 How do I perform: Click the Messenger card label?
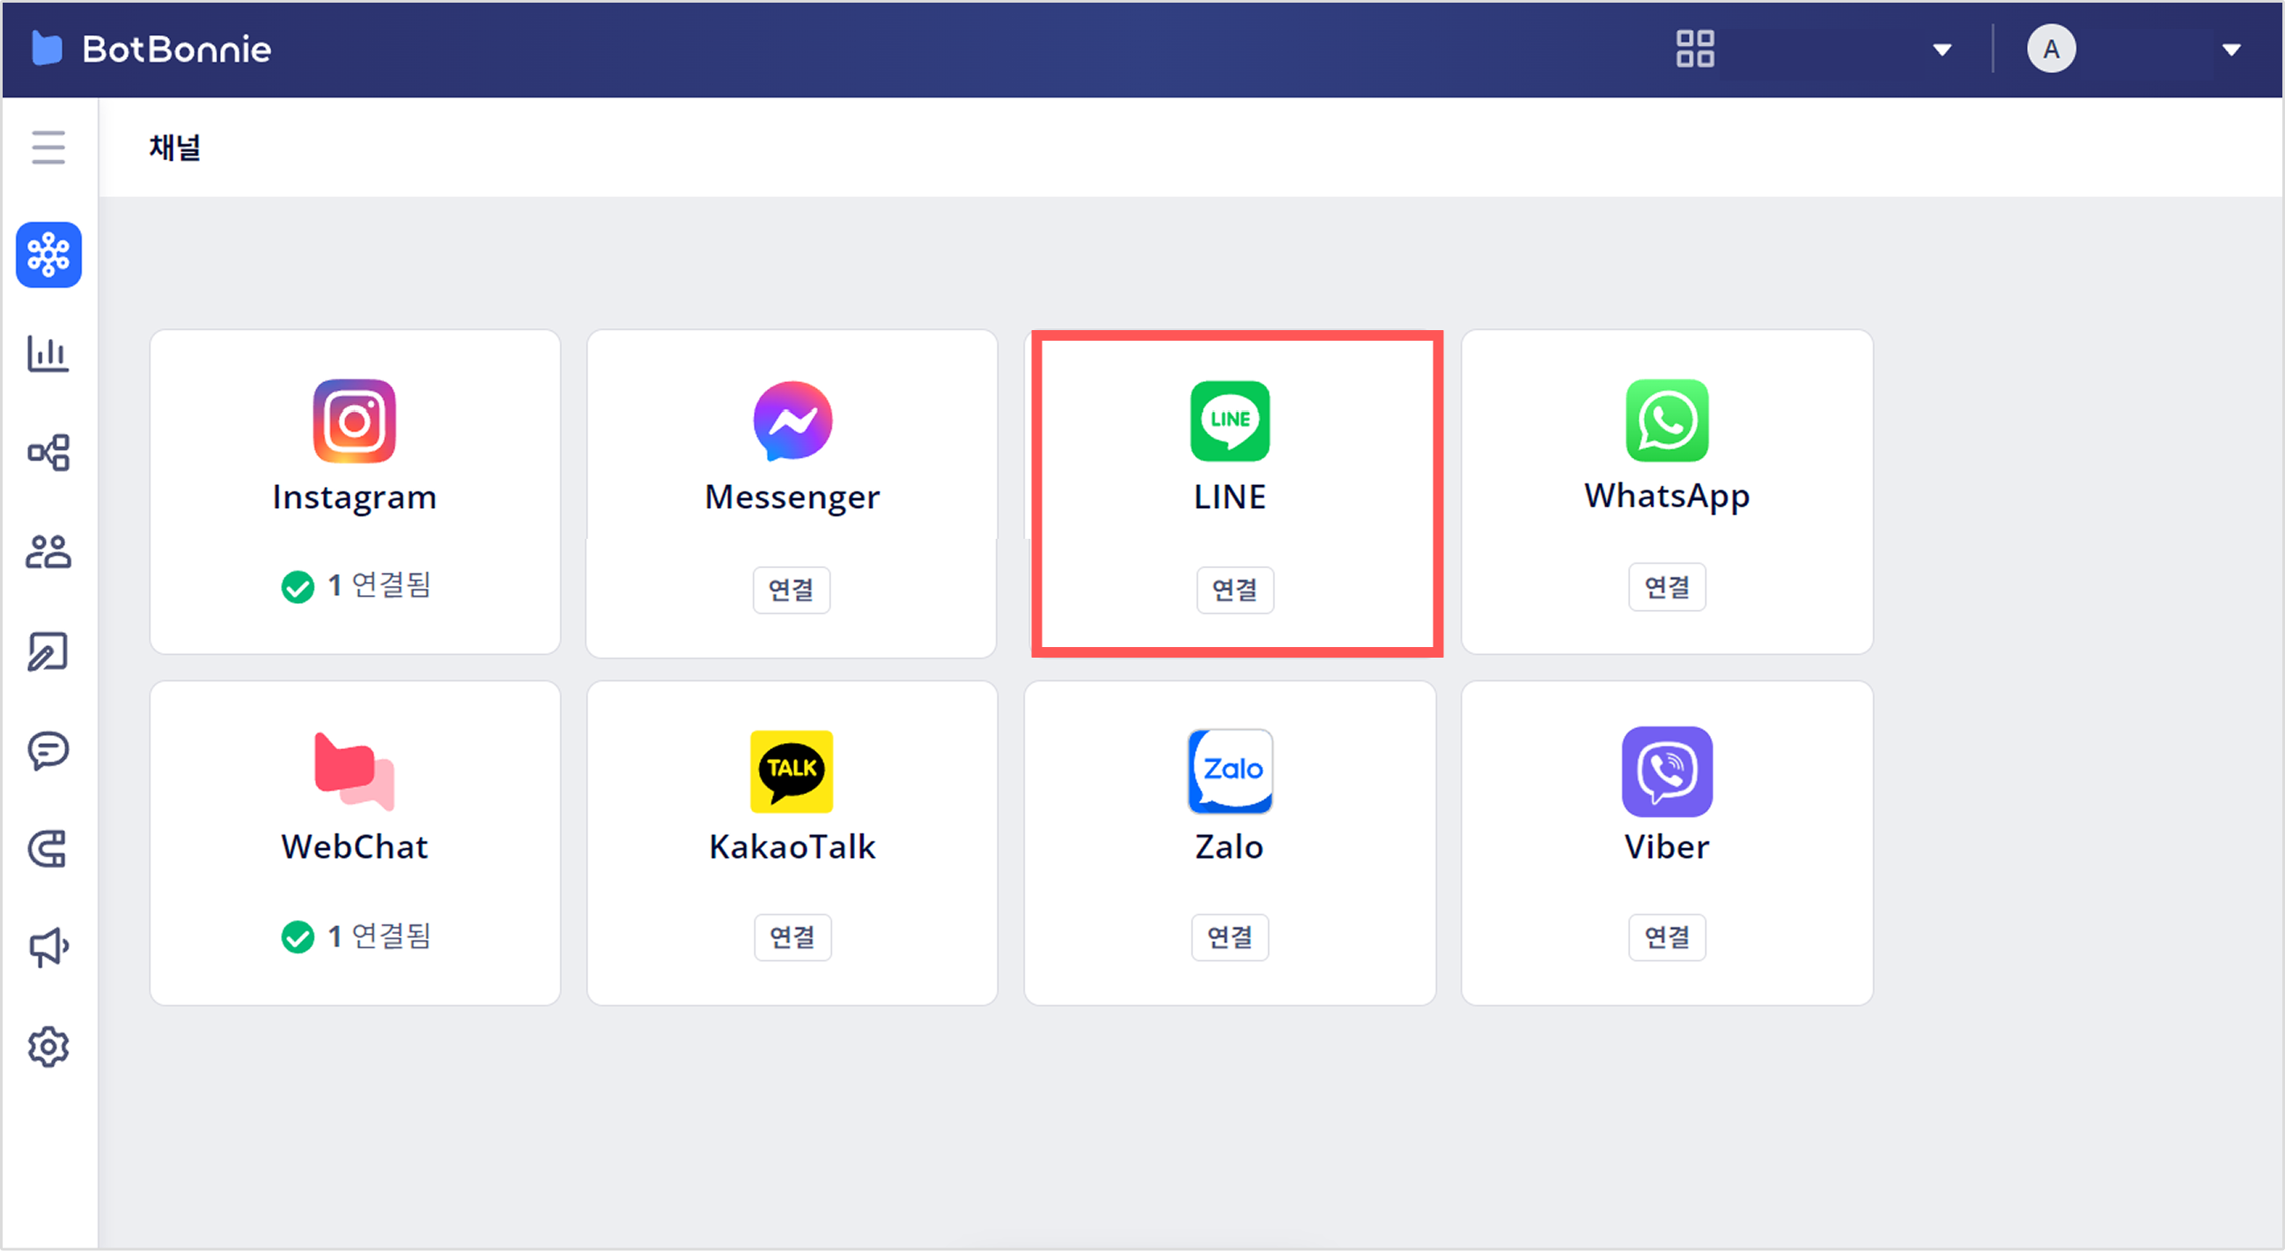pyautogui.click(x=792, y=498)
